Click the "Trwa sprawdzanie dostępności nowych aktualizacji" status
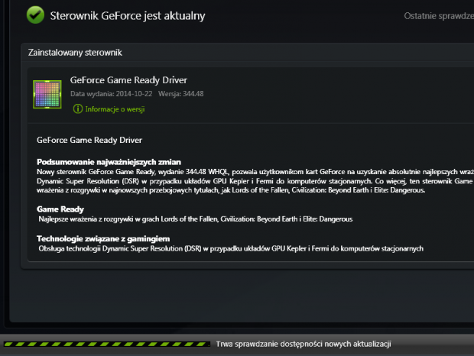This screenshot has width=474, height=356. (304, 344)
